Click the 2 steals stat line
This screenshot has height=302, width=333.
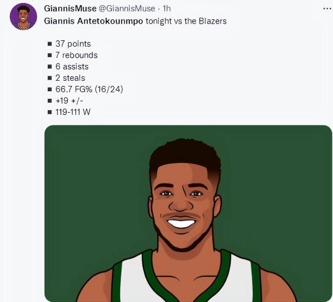(70, 78)
